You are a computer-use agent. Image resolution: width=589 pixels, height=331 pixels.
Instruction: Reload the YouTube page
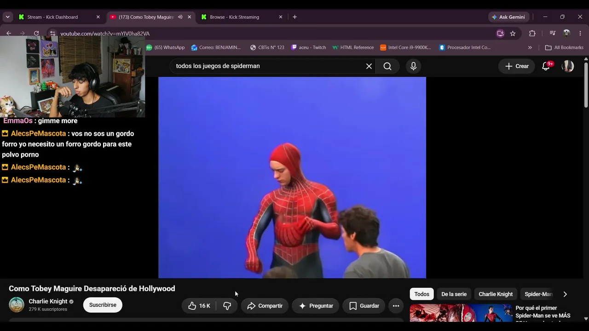point(36,34)
